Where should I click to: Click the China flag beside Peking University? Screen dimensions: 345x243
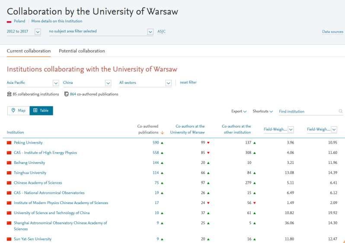point(9,143)
